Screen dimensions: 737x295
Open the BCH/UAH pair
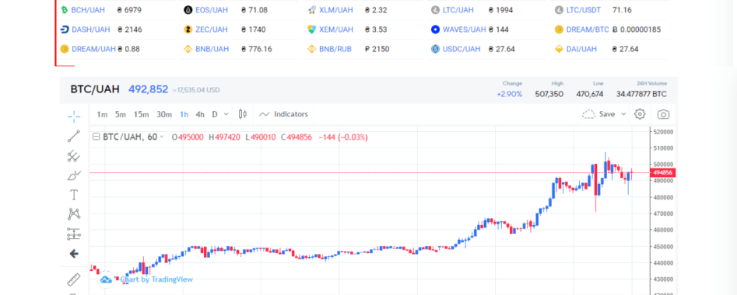coord(88,10)
